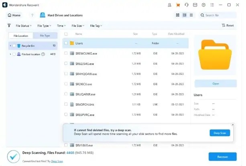This screenshot has width=246, height=166.
Task: Select the File Type tab
Action: pos(45,36)
